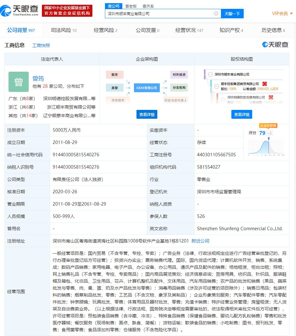Click red badge beside 深圳明德控股发展有限公司
The width and height of the screenshot is (296, 336).
[271, 97]
